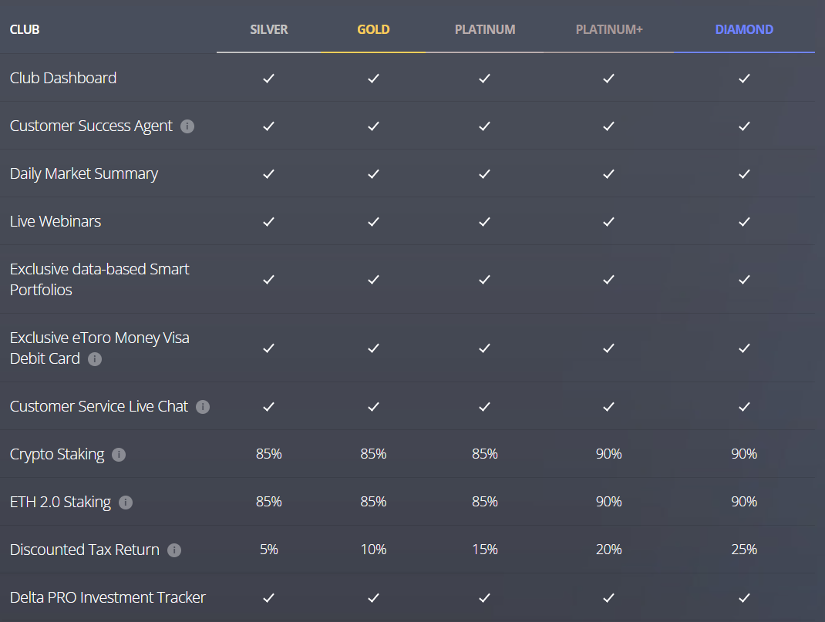Open the PLATINUM tier tab
825x622 pixels.
[484, 29]
